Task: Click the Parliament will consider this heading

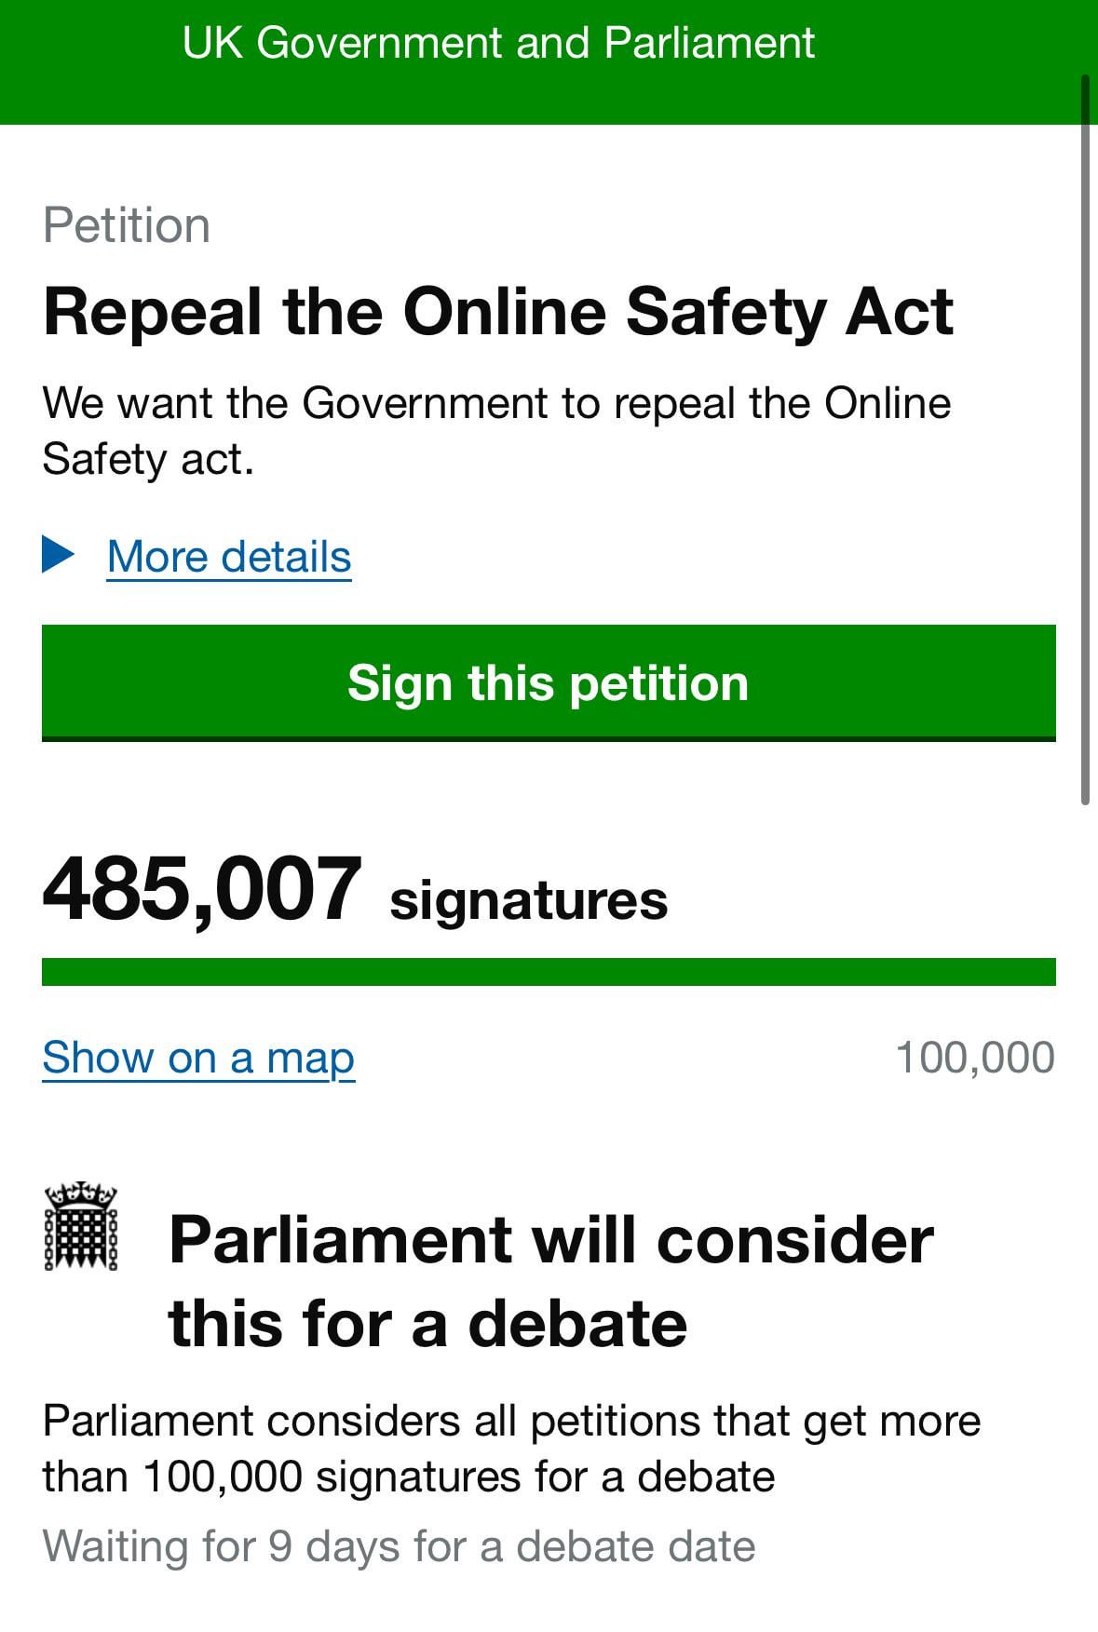Action: click(549, 1281)
